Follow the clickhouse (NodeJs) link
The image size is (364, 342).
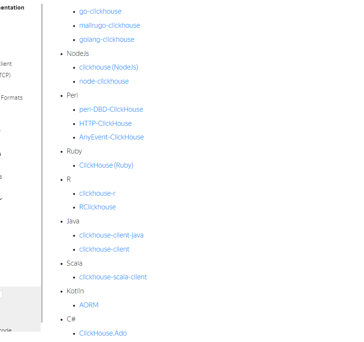(x=109, y=67)
